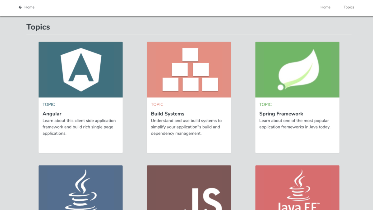Click the back arrow next to Home
The width and height of the screenshot is (373, 210).
click(x=20, y=7)
